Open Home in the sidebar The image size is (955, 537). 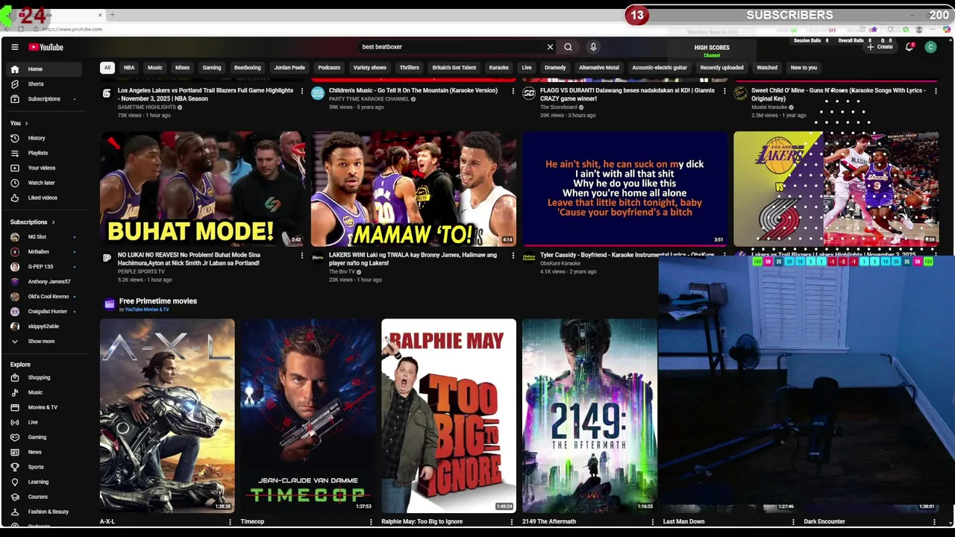[x=46, y=69]
